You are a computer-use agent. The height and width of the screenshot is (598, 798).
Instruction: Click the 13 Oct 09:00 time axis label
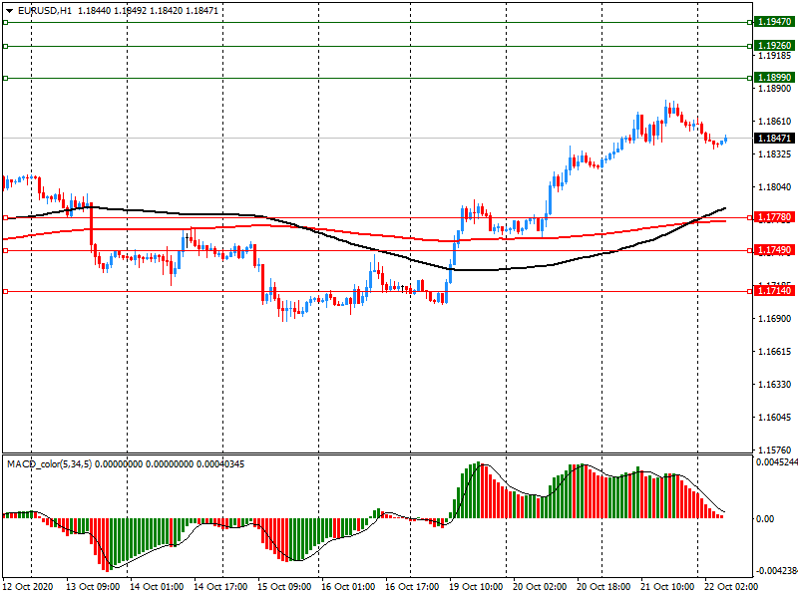(93, 587)
